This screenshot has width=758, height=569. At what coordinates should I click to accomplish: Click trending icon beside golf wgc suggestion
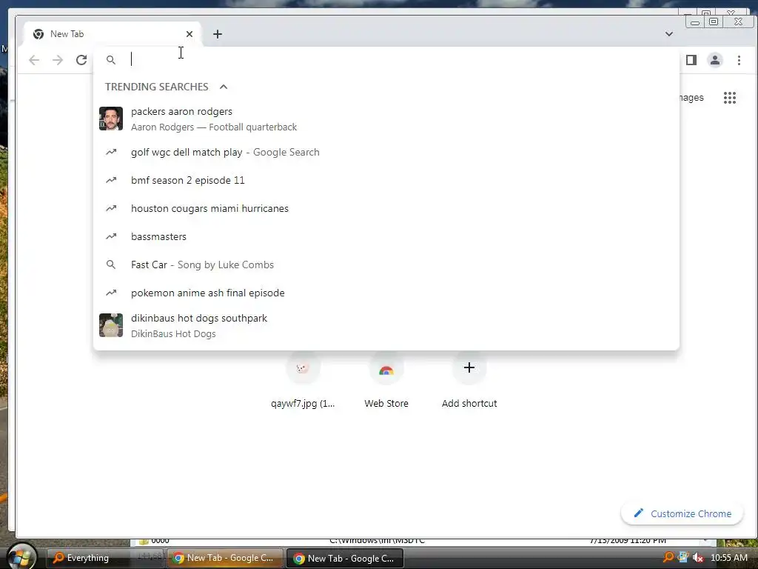[111, 152]
